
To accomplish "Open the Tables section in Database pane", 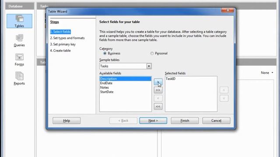I will coord(19,21).
